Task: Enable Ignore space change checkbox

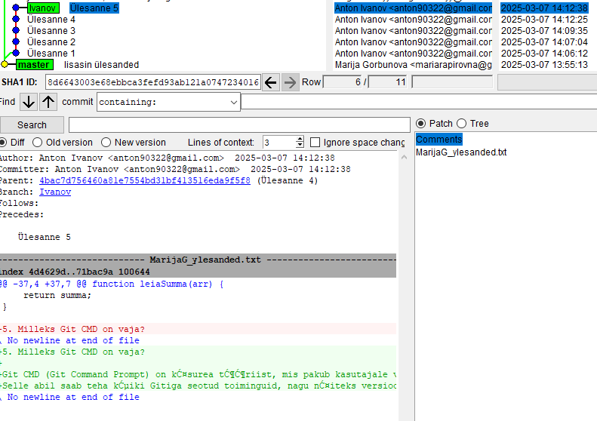Action: click(316, 143)
